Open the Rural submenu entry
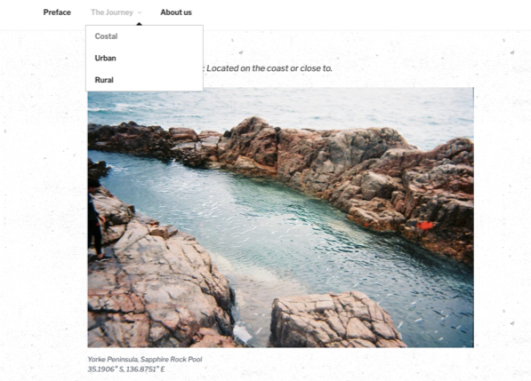This screenshot has width=531, height=381. [x=104, y=80]
